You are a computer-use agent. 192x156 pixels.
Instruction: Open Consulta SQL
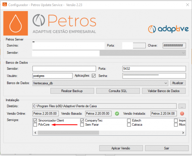pyautogui.click(x=118, y=91)
